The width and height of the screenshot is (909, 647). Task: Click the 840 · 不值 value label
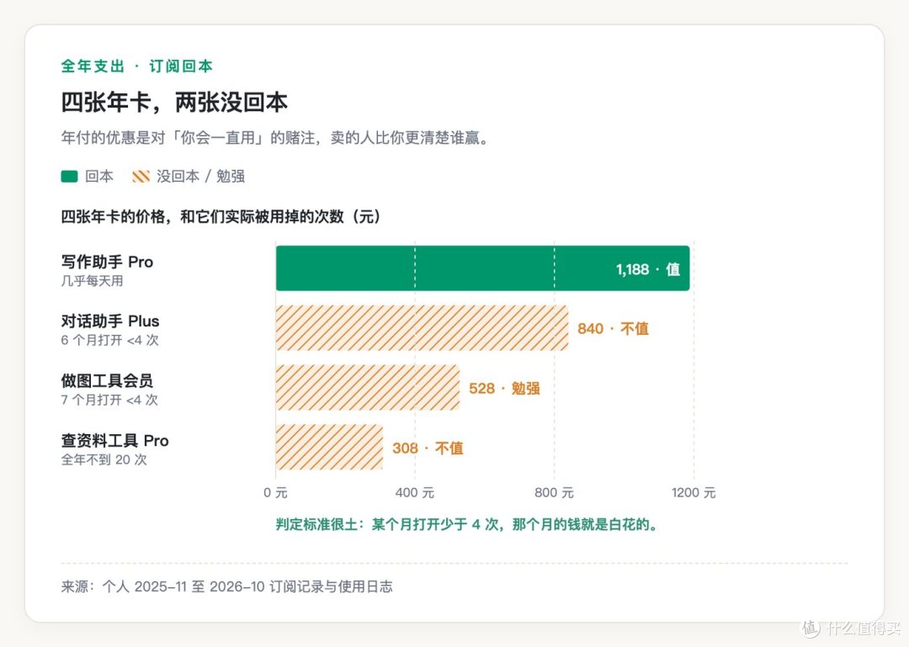(x=613, y=329)
